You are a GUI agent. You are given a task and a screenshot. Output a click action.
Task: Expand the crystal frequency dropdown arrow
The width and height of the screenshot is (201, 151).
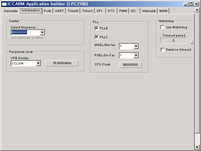(42, 32)
